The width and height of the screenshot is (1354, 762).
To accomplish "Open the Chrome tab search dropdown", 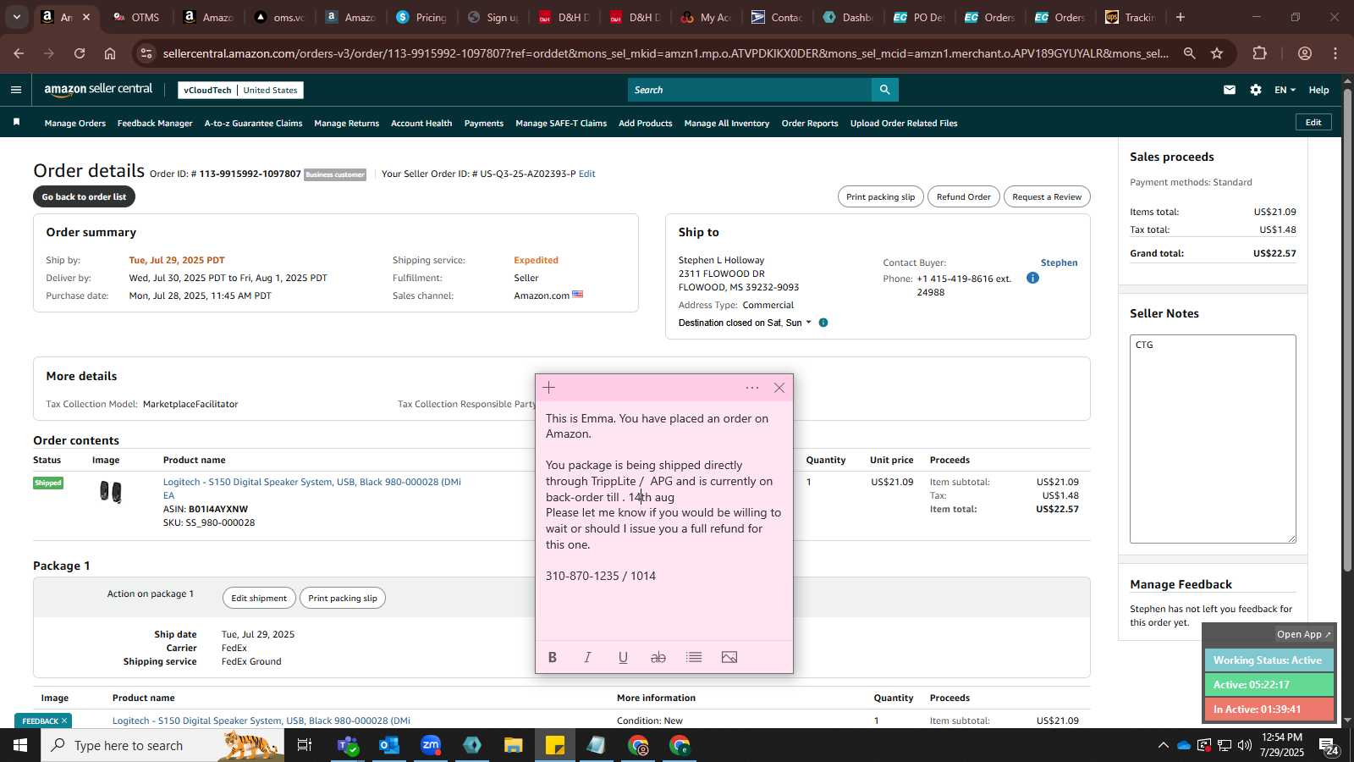I will (16, 17).
